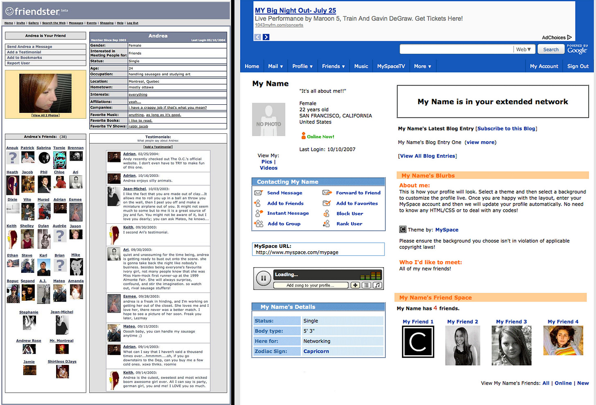Viewport: 596px width, 405px height.
Task: Click View All 2 Photos link
Action: (x=45, y=115)
